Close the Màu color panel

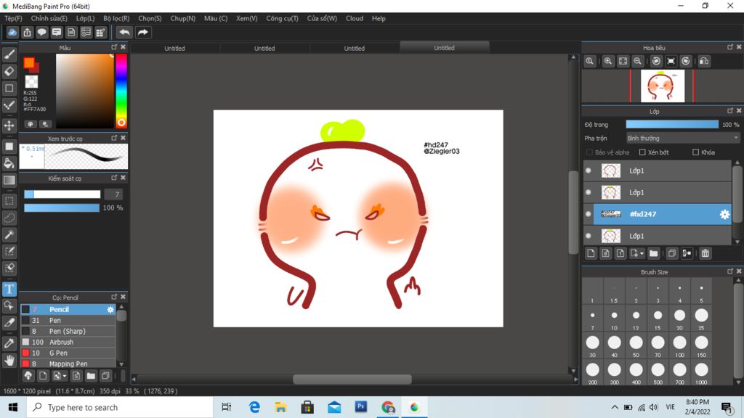pos(124,47)
